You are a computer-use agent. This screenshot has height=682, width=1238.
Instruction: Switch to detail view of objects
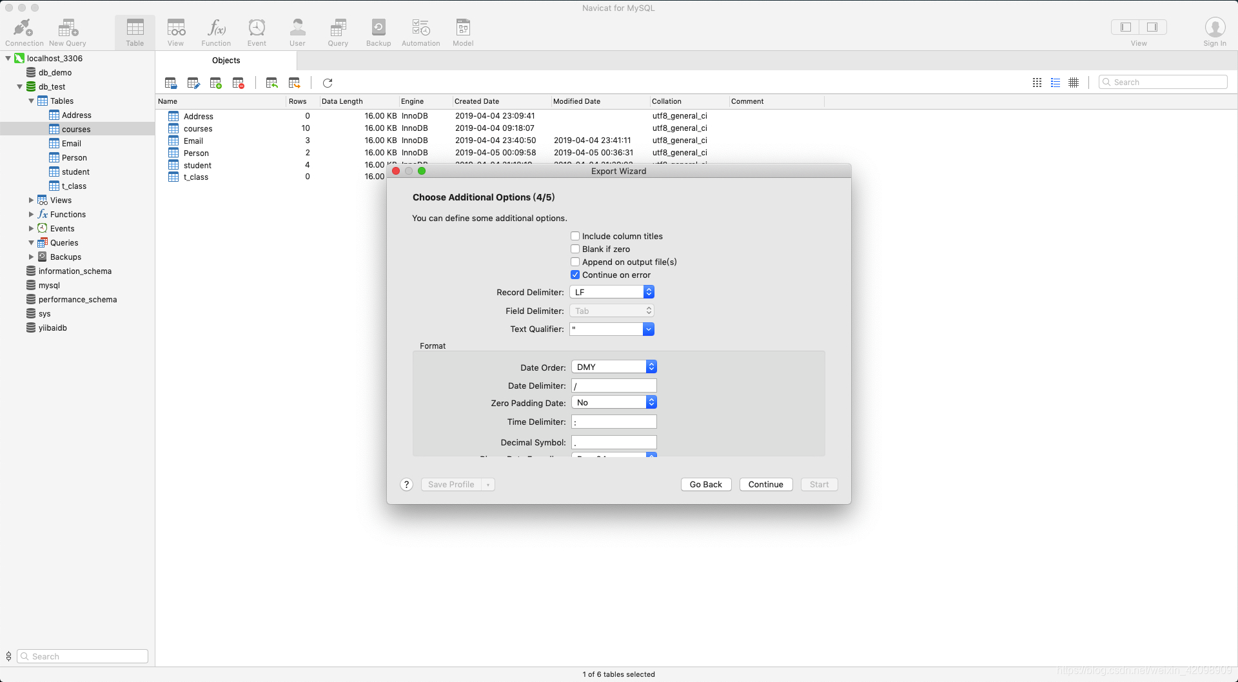pyautogui.click(x=1074, y=83)
